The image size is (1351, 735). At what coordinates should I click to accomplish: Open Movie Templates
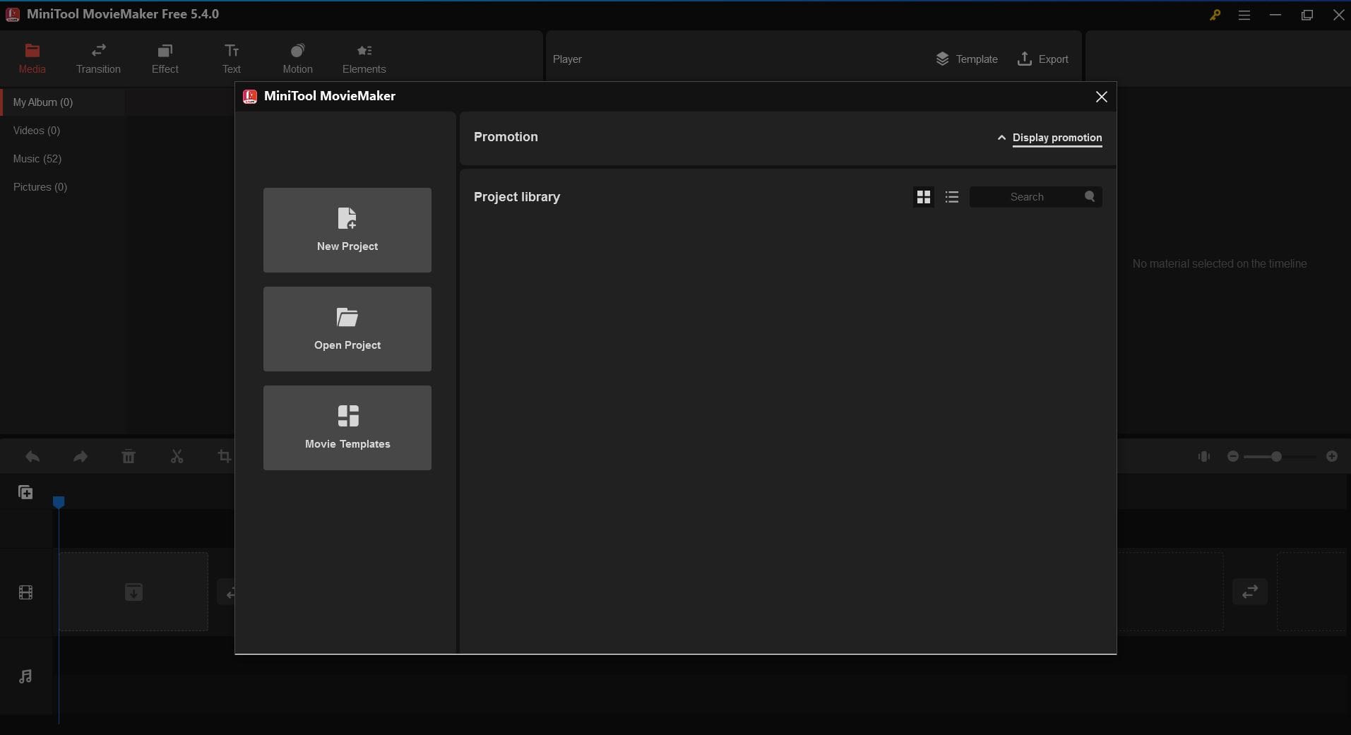click(x=347, y=428)
